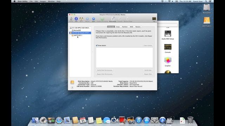Click the Repair Disk button
Screen dimensions: 225x126
148,74
